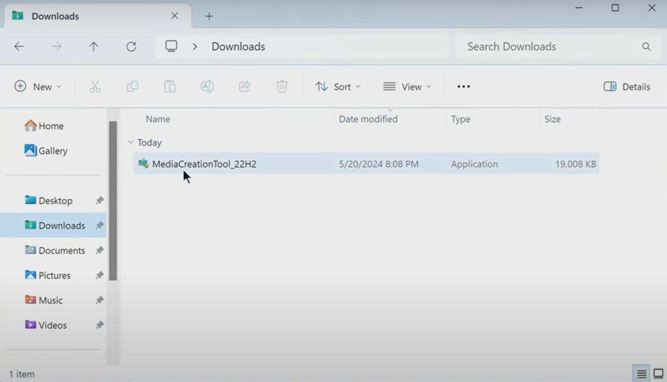Collapse the Today group

click(131, 142)
